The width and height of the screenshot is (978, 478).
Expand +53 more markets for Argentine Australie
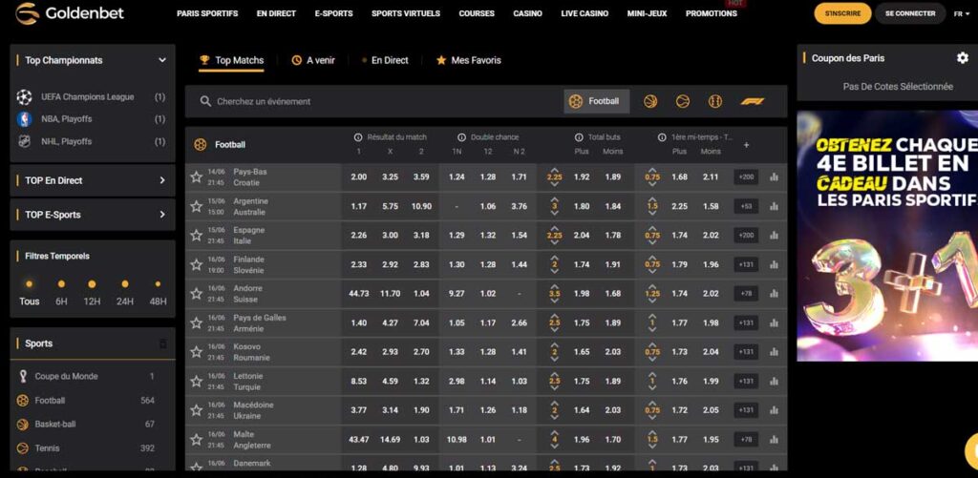coord(746,206)
